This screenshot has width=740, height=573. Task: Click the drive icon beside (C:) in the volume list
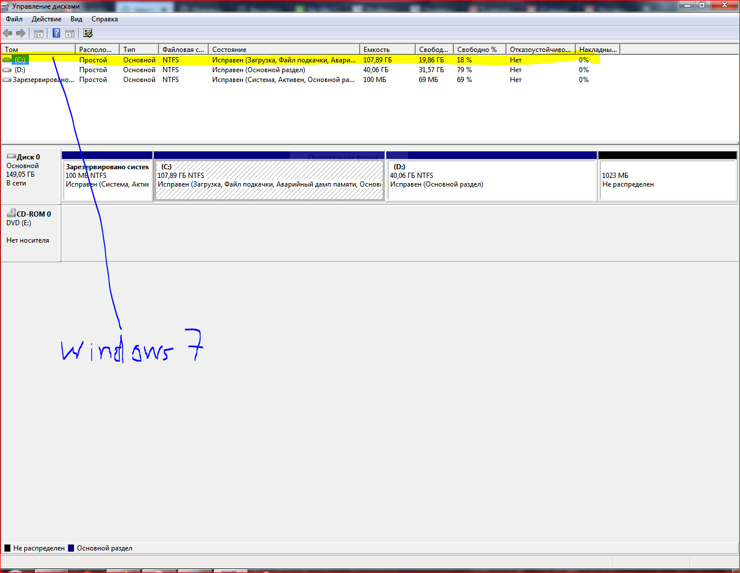tap(7, 60)
